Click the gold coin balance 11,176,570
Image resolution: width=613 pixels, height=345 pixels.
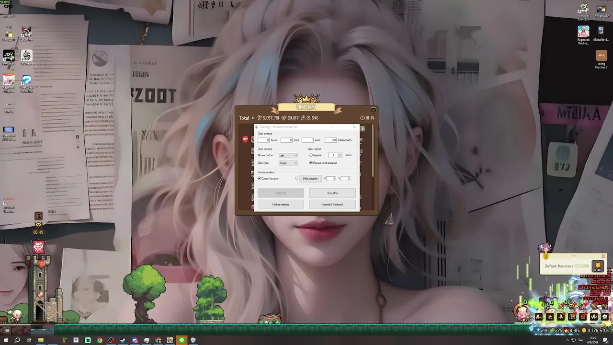point(594,331)
